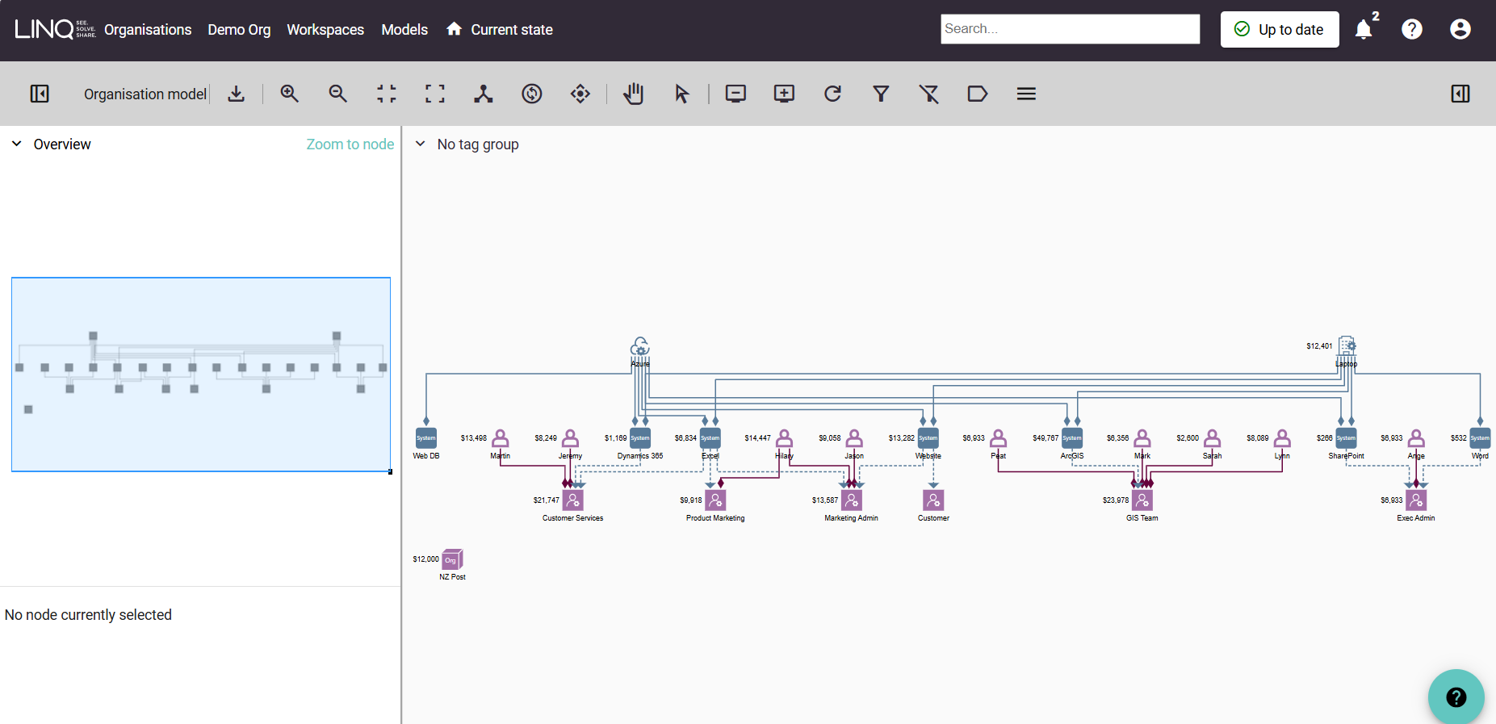The image size is (1496, 724).
Task: Zoom out of the diagram
Action: click(337, 94)
